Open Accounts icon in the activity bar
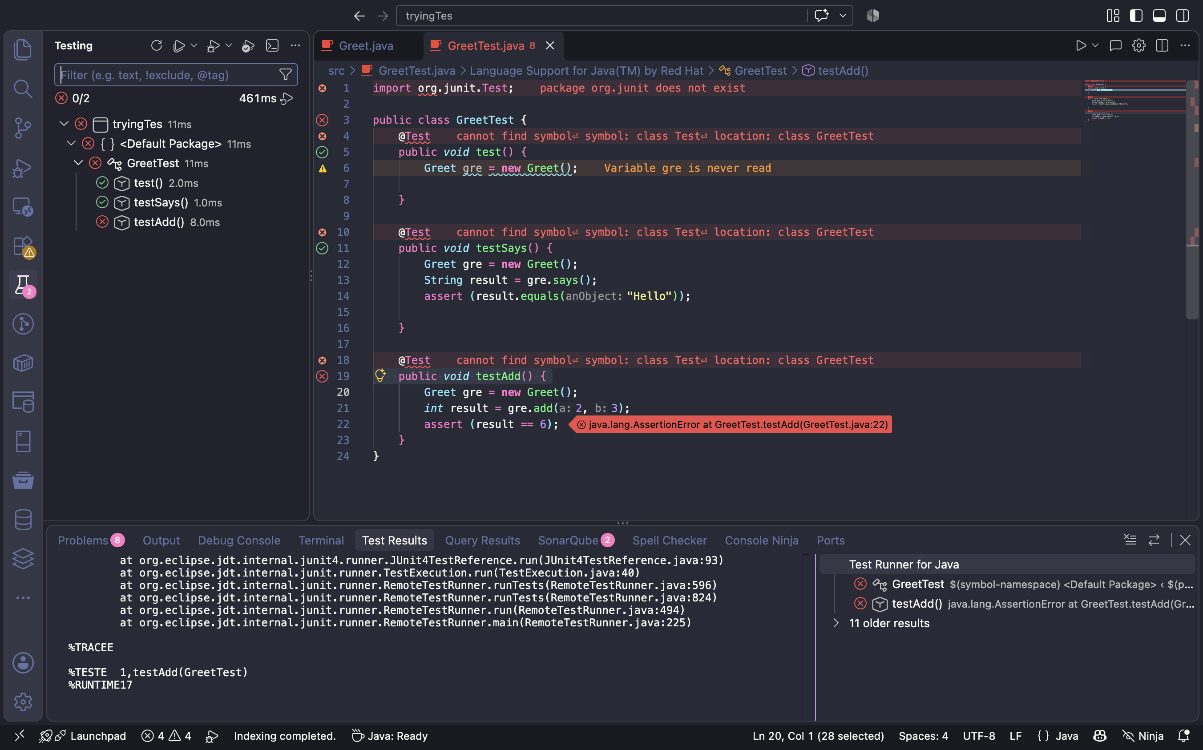The image size is (1203, 750). coord(23,663)
